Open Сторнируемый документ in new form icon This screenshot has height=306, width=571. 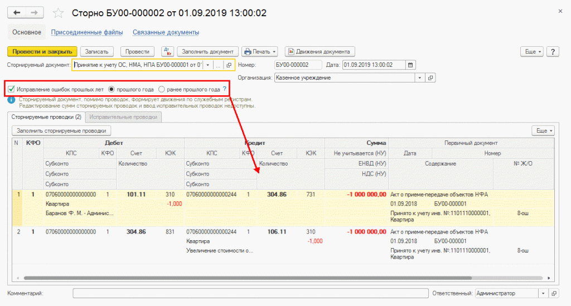(x=229, y=65)
